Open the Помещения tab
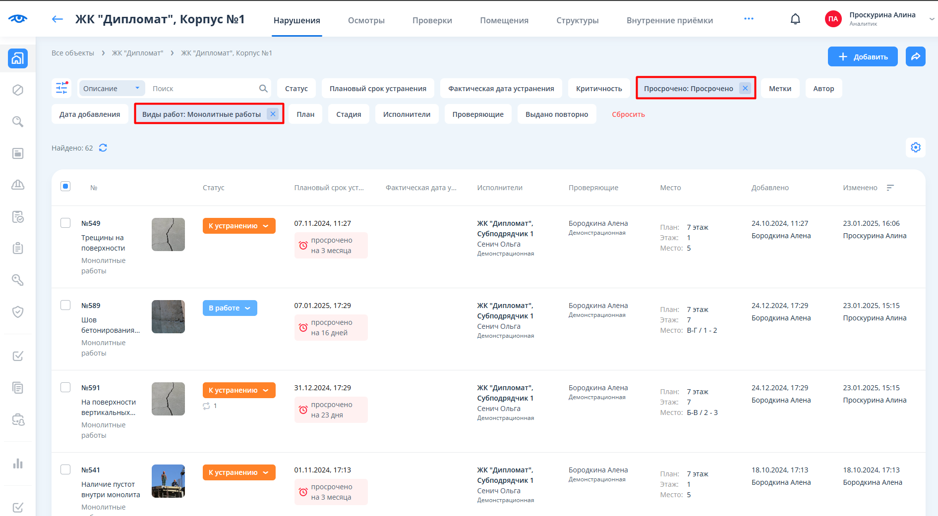The height and width of the screenshot is (516, 938). pyautogui.click(x=504, y=20)
